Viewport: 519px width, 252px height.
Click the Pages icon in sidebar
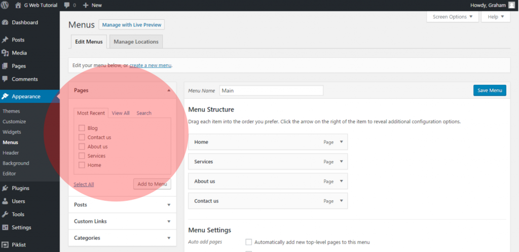tap(5, 66)
